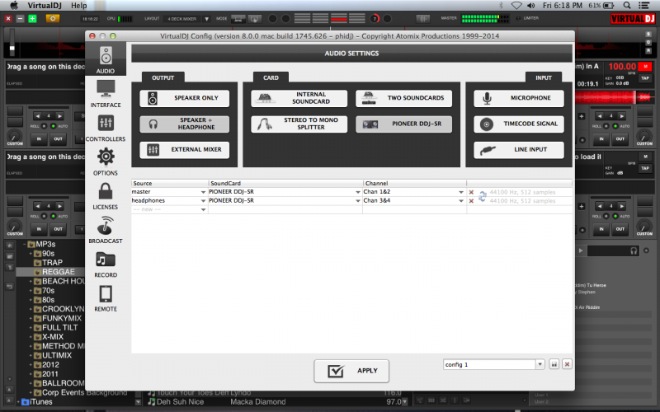Image resolution: width=660 pixels, height=412 pixels.
Task: Select the FUNKYMIX folder
Action: pos(61,318)
